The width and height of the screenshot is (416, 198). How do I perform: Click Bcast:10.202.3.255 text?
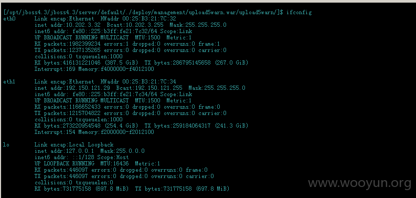click(x=135, y=25)
